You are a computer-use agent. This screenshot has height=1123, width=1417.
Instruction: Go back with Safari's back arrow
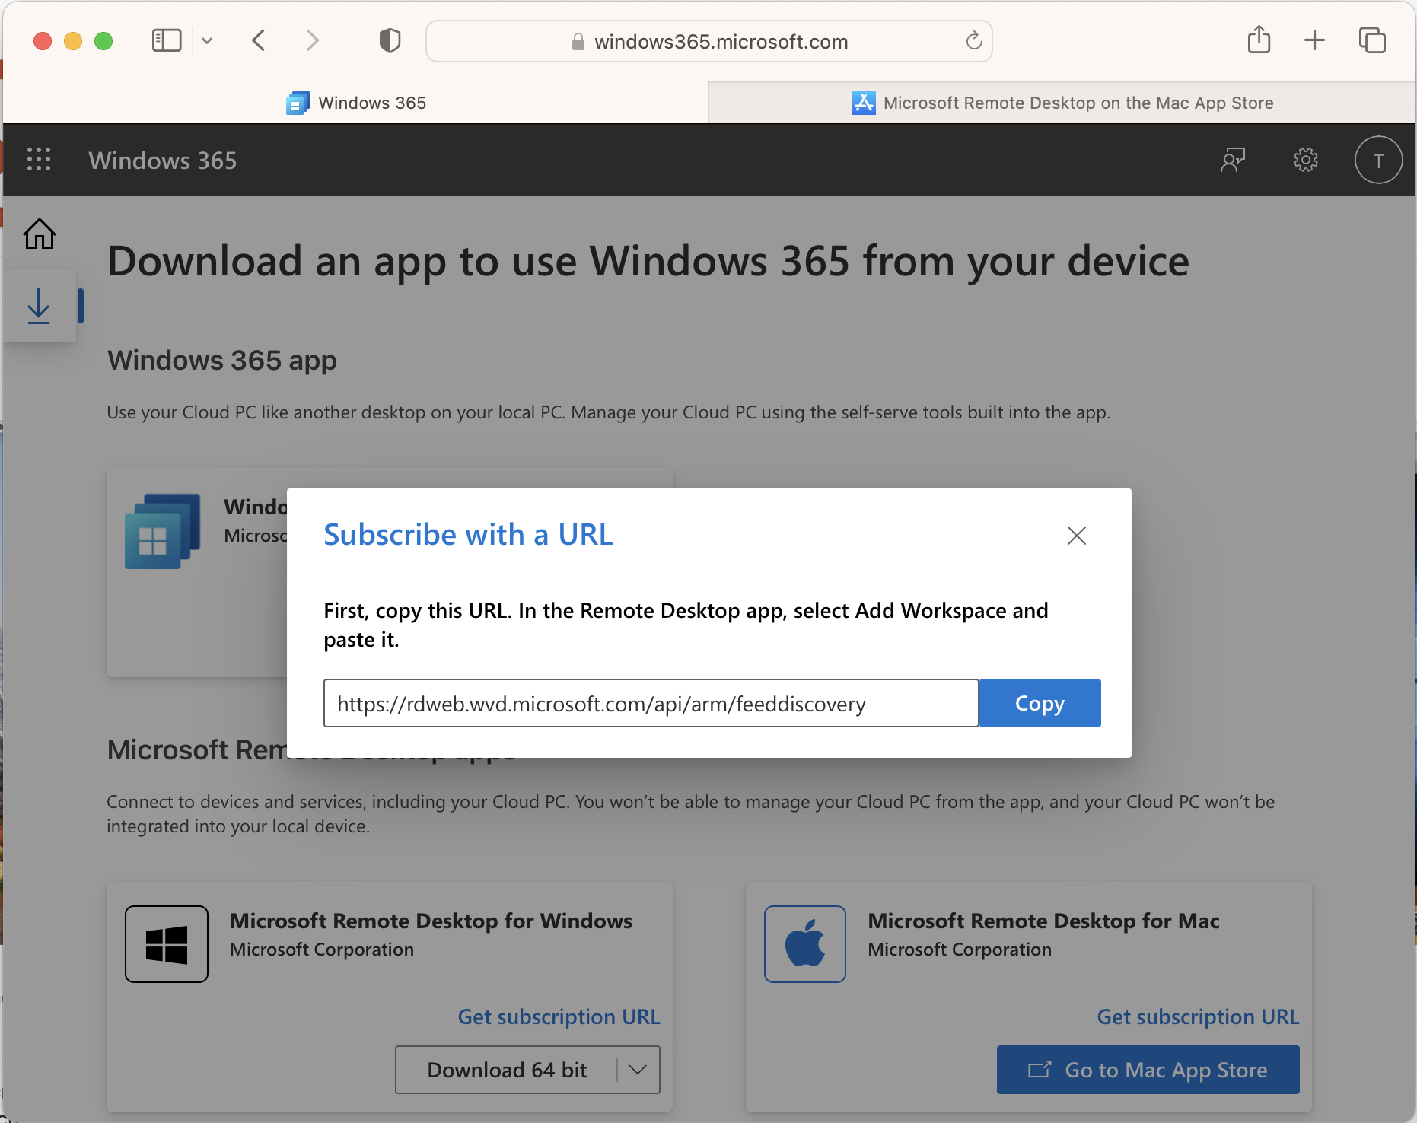(x=259, y=40)
